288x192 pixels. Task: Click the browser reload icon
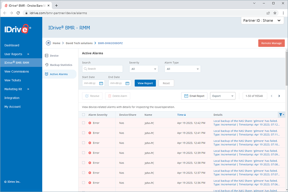[18, 13]
